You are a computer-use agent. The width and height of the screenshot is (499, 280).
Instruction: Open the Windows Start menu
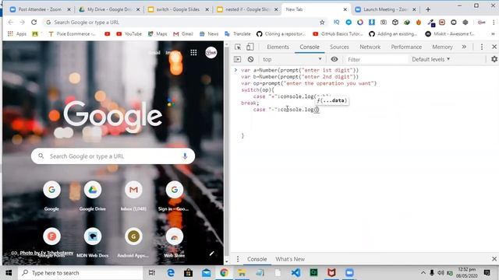[x=9, y=273]
